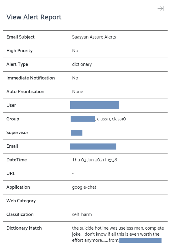170x246 pixels.
Task: Click the redacted Email address value
Action: pyautogui.click(x=93, y=147)
